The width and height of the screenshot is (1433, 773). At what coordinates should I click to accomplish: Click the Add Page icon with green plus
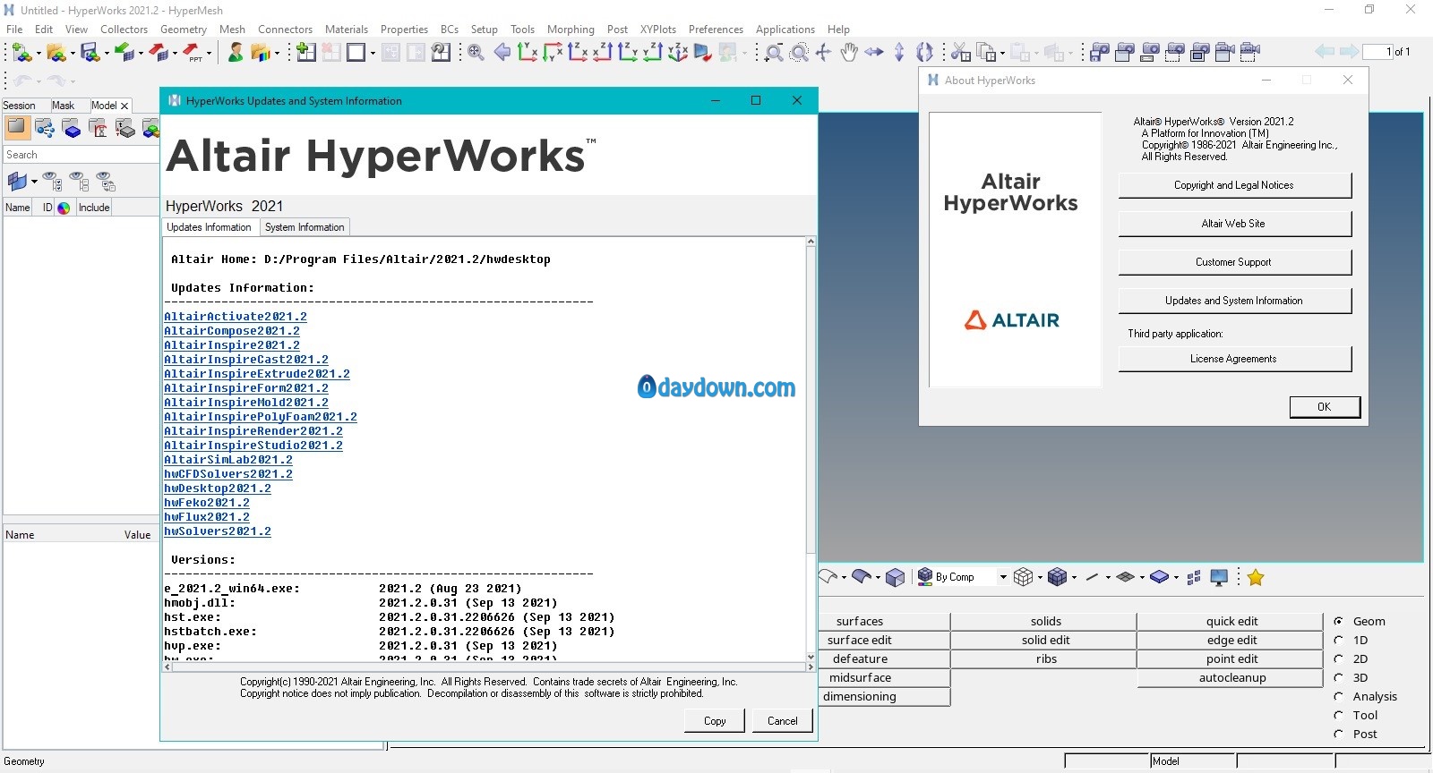point(305,52)
